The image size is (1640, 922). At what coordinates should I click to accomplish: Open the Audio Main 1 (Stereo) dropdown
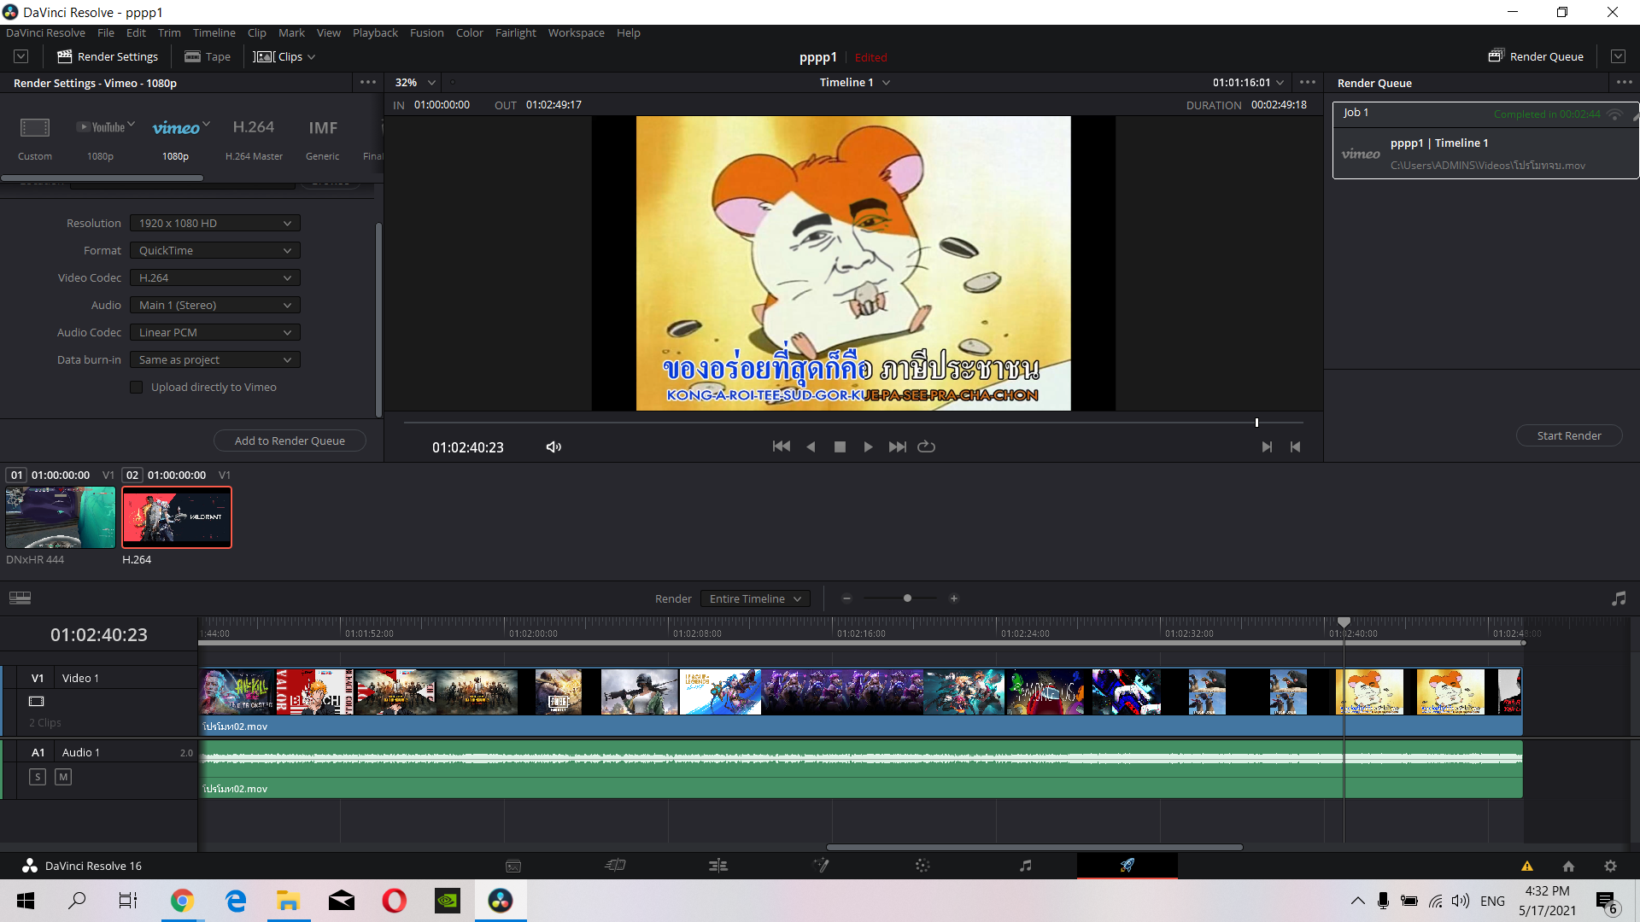tap(215, 306)
